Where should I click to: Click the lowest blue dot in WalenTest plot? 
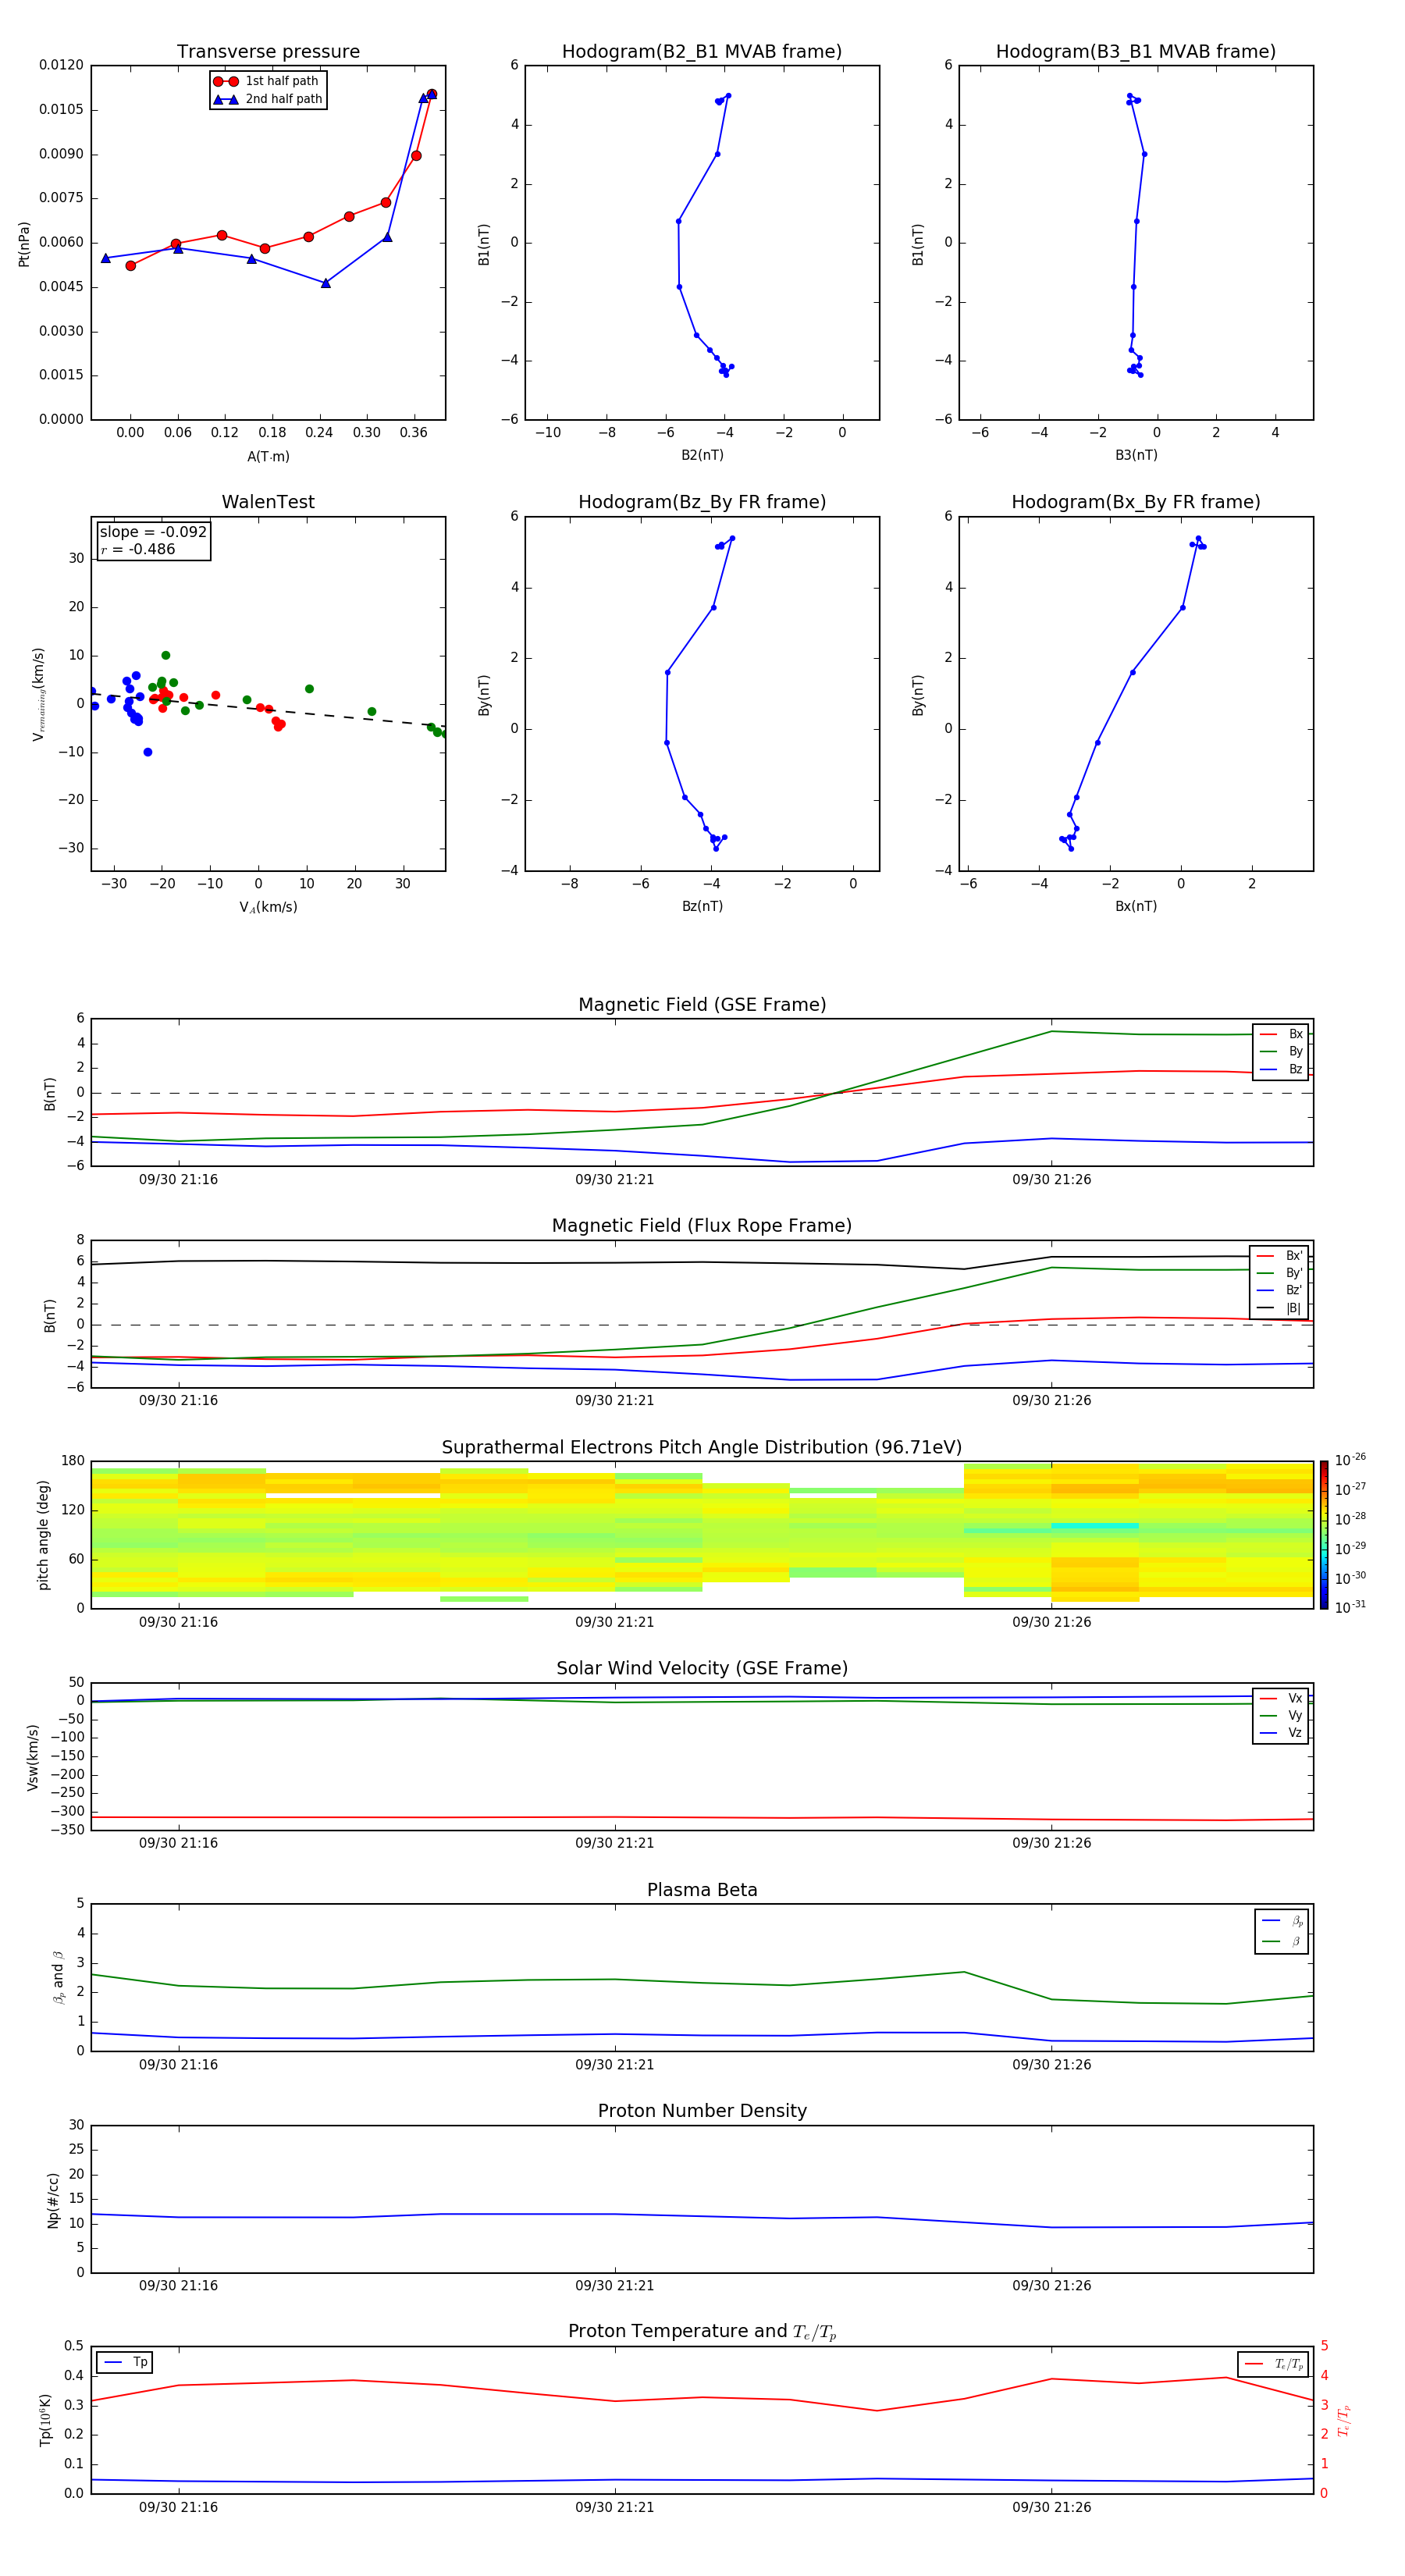pyautogui.click(x=148, y=752)
